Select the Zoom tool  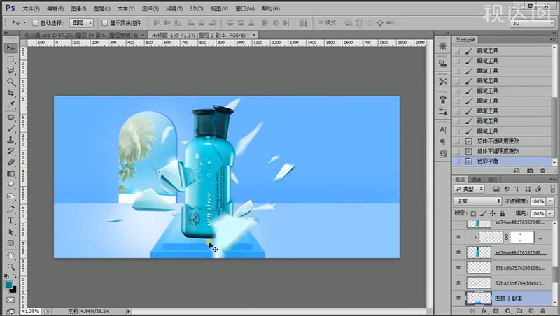10,267
